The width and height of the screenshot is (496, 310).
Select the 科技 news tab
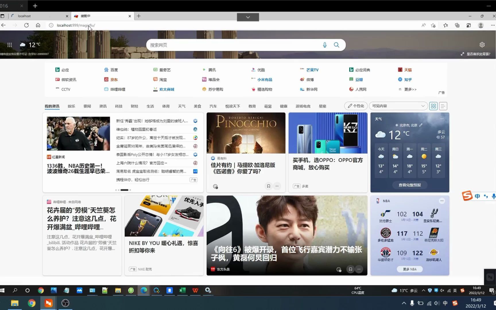tap(119, 106)
